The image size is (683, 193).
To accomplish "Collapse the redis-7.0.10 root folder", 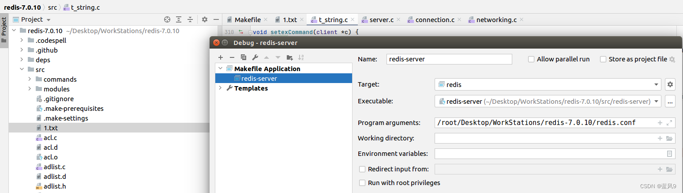I will click(14, 31).
